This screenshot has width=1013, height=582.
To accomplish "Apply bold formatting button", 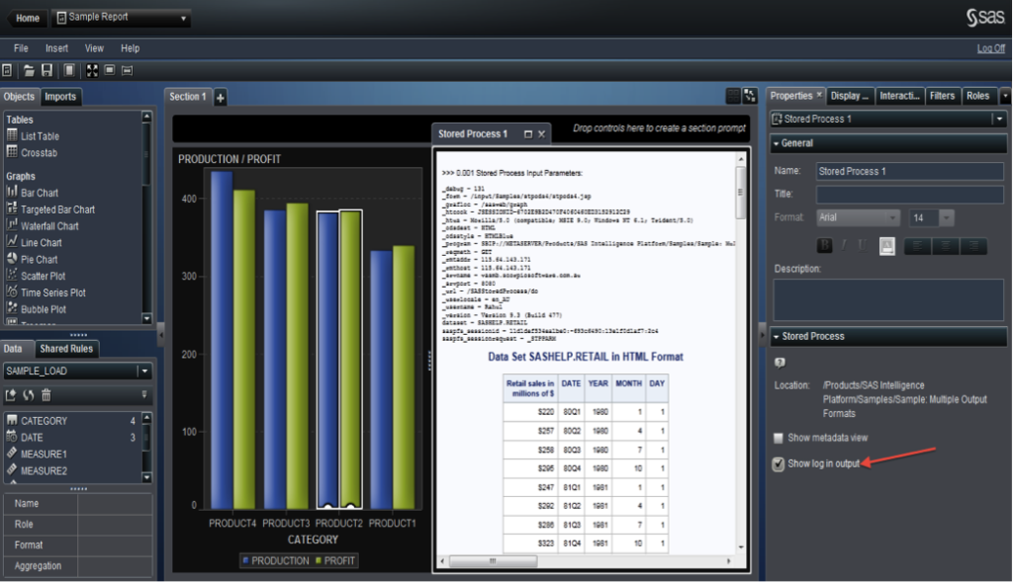I will click(825, 245).
